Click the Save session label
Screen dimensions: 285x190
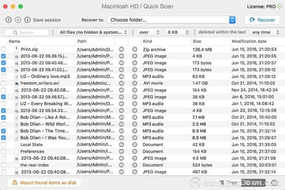coord(47,20)
